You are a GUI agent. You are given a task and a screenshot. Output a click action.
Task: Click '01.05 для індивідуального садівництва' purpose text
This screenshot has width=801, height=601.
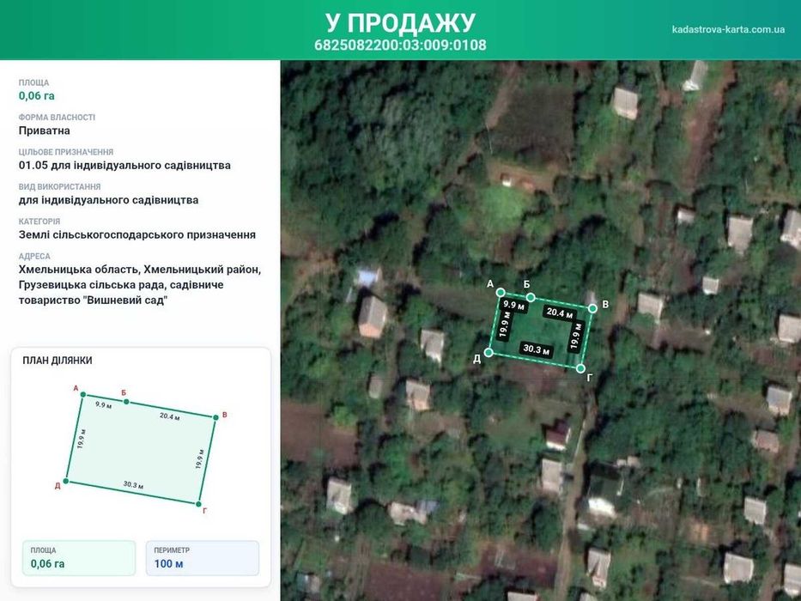pyautogui.click(x=124, y=165)
